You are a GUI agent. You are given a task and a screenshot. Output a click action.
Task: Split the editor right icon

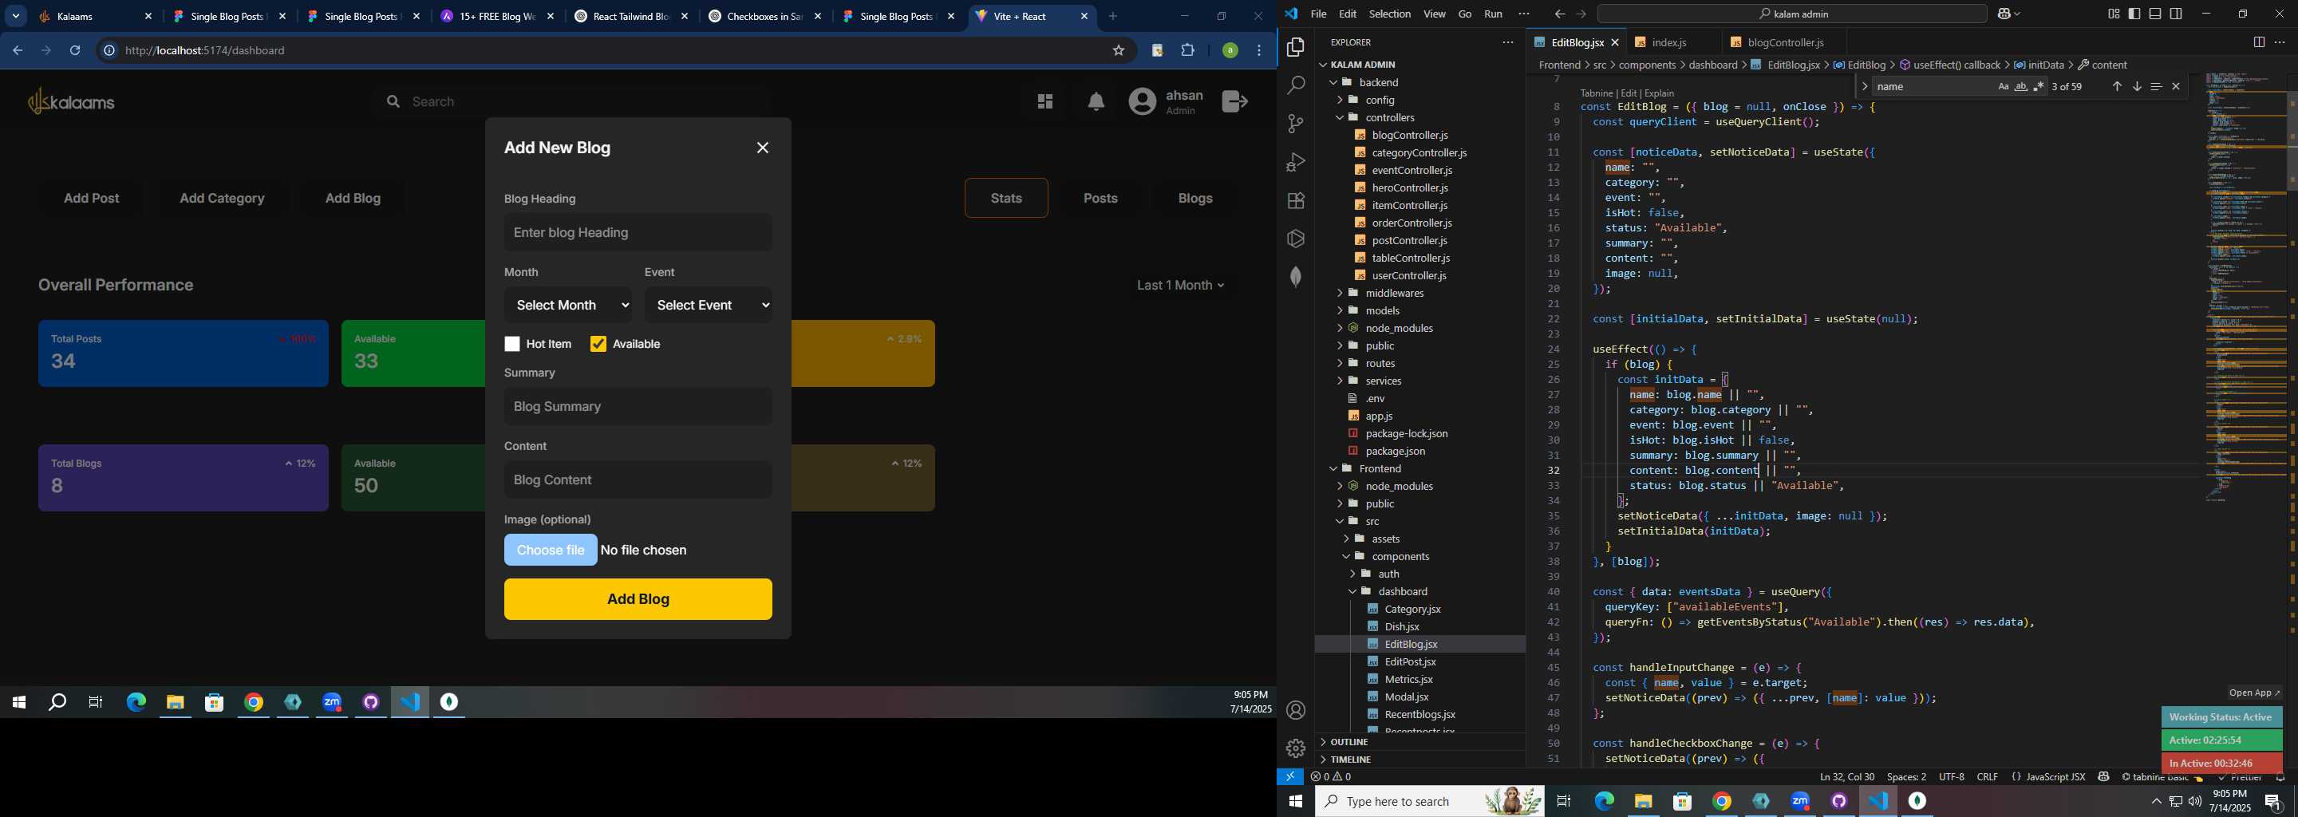(x=2258, y=42)
